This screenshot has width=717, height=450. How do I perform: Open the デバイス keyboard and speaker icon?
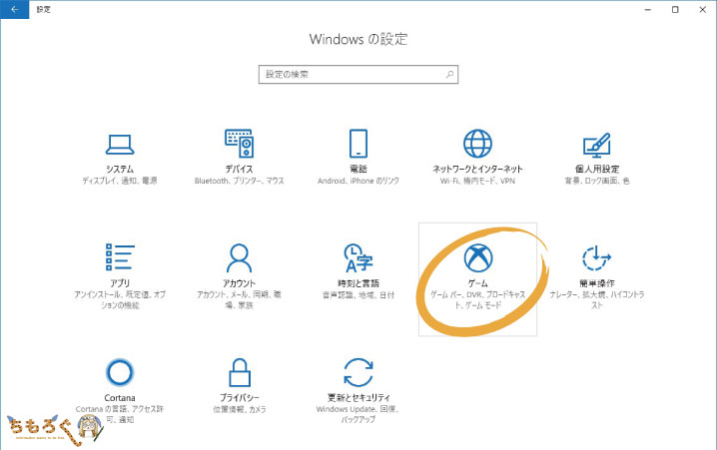239,144
